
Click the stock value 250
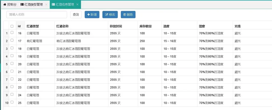(142, 41)
